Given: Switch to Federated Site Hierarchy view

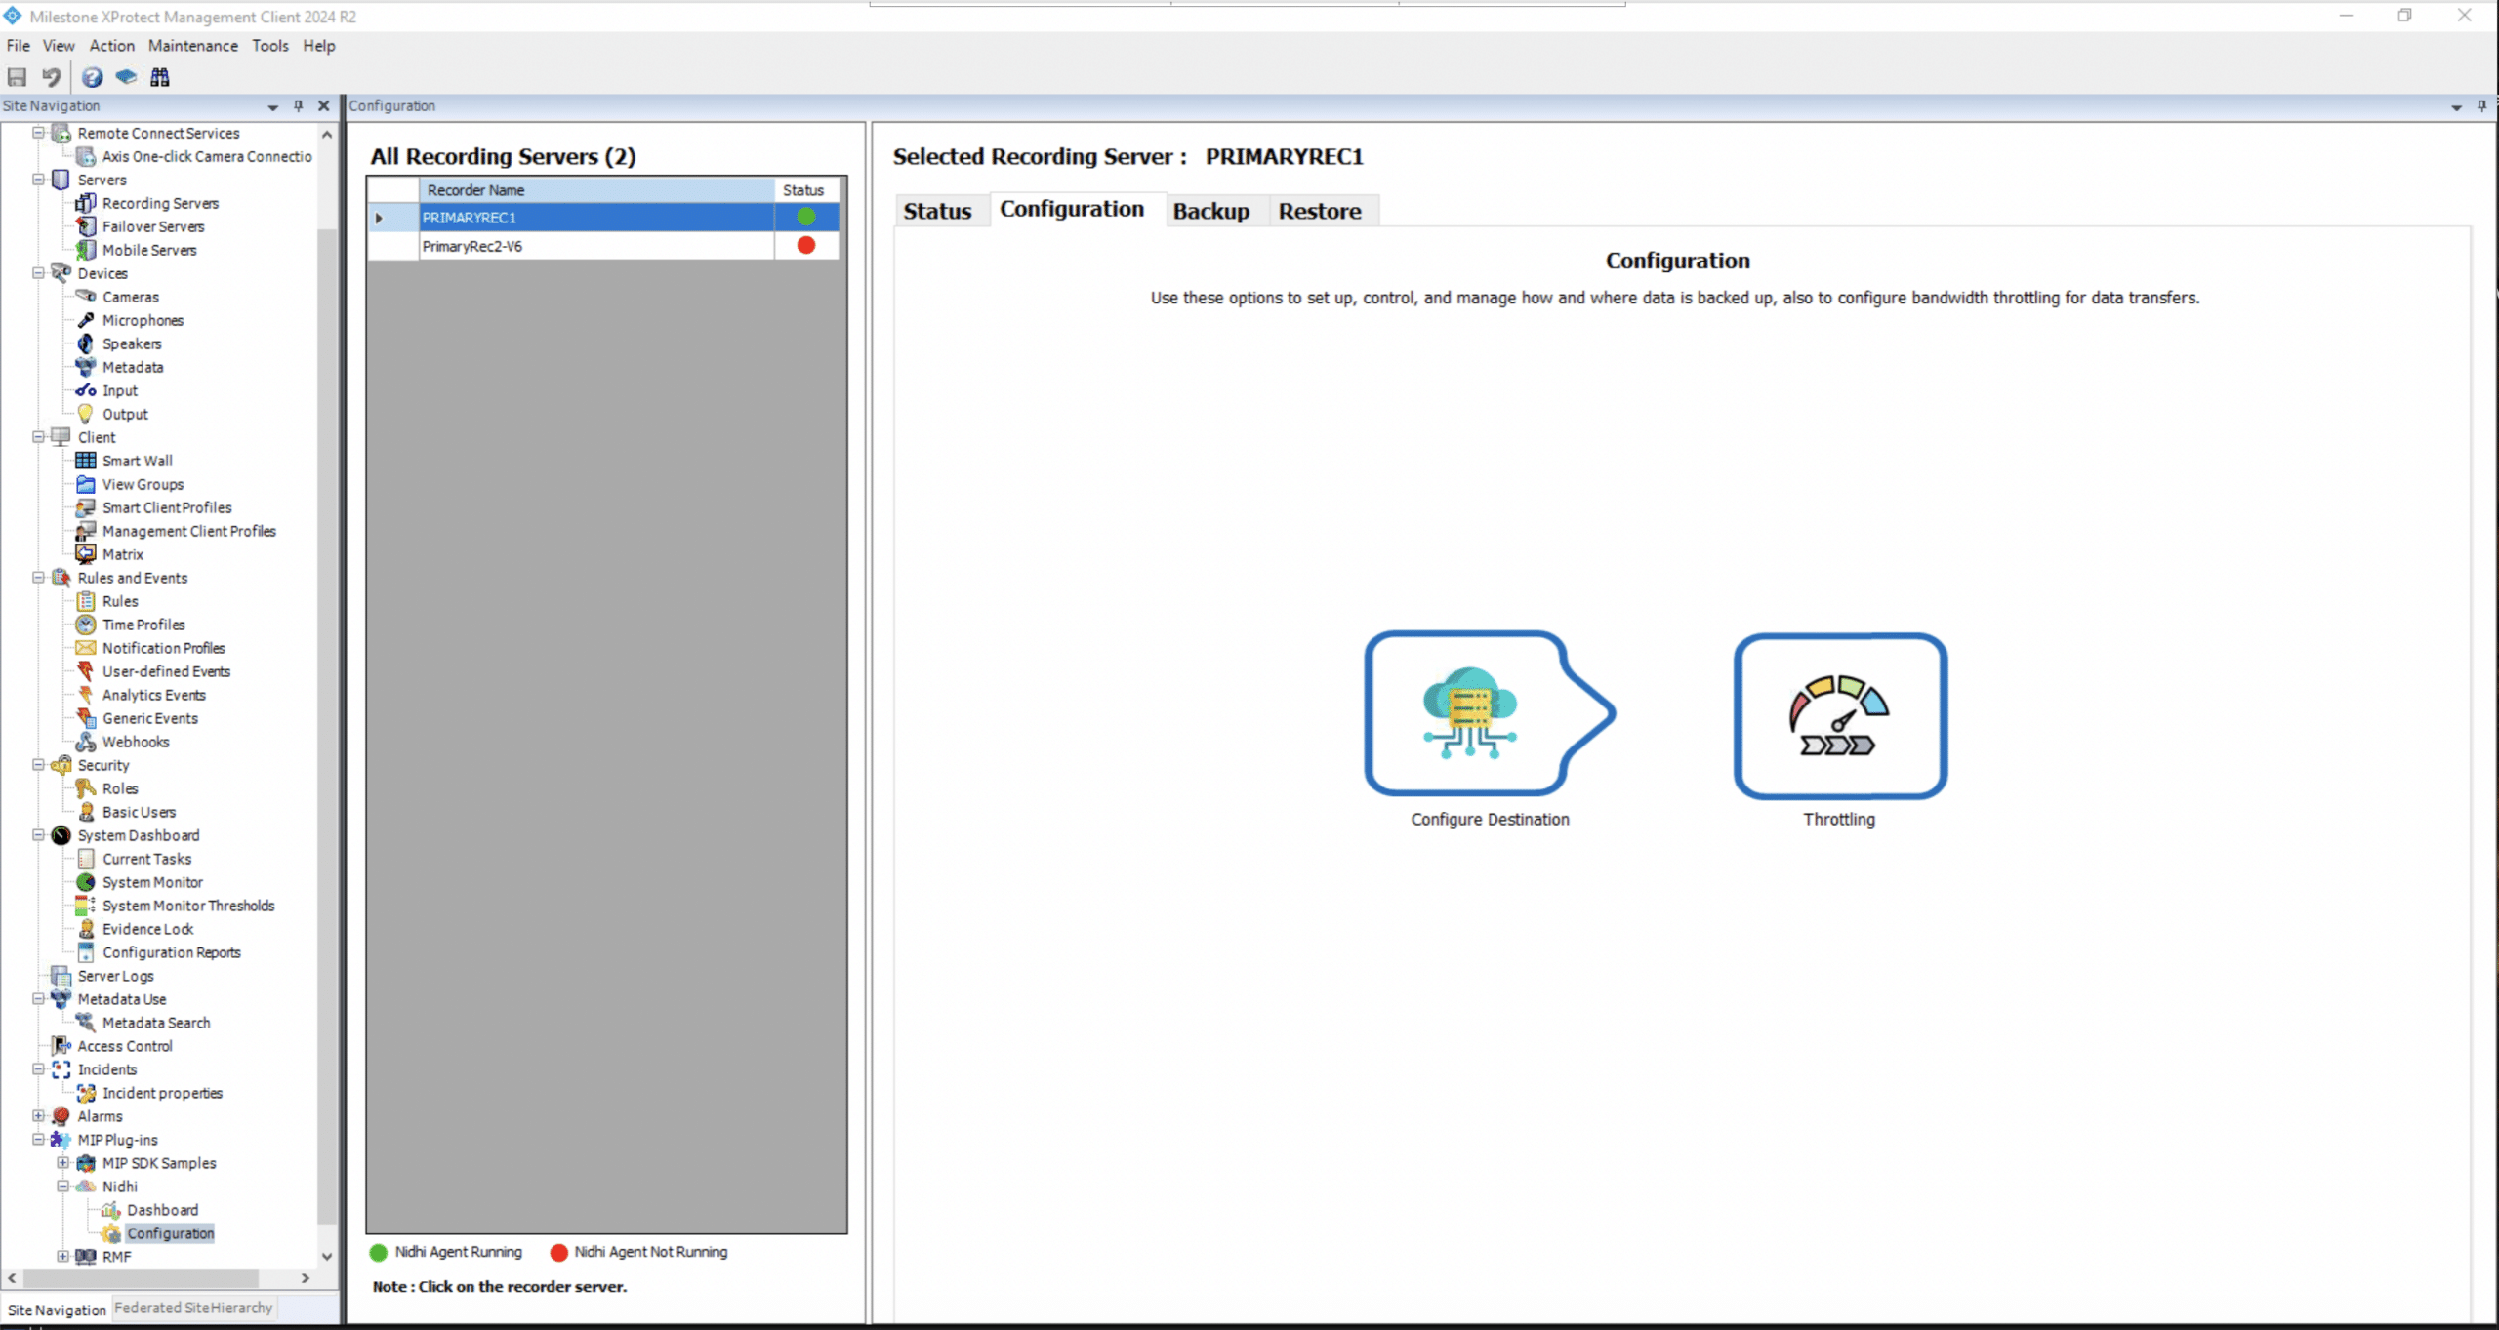Looking at the screenshot, I should click(192, 1308).
